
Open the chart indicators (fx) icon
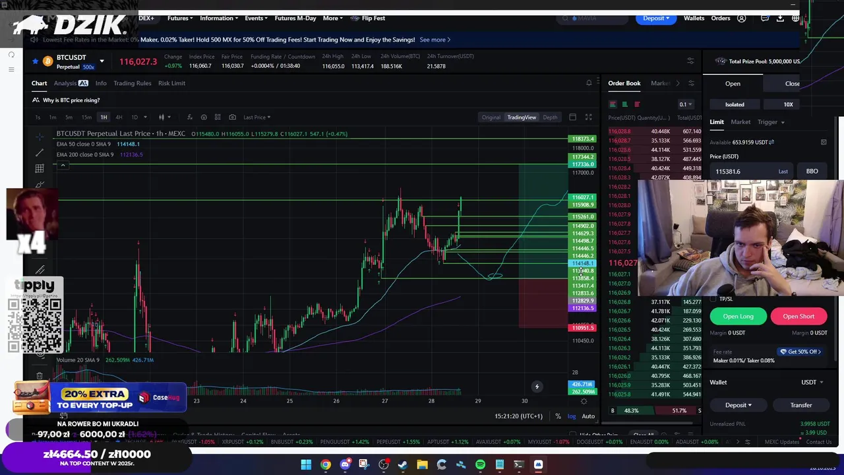189,117
